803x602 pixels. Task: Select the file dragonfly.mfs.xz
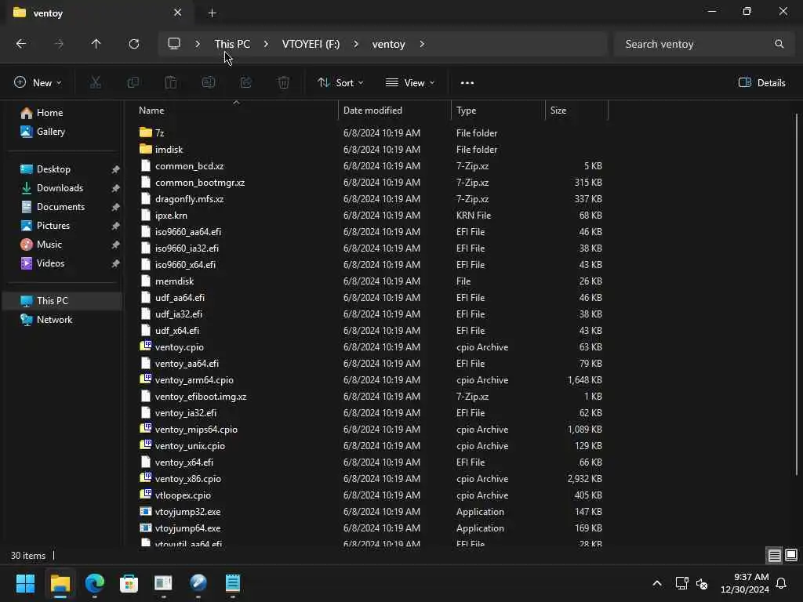pos(189,199)
